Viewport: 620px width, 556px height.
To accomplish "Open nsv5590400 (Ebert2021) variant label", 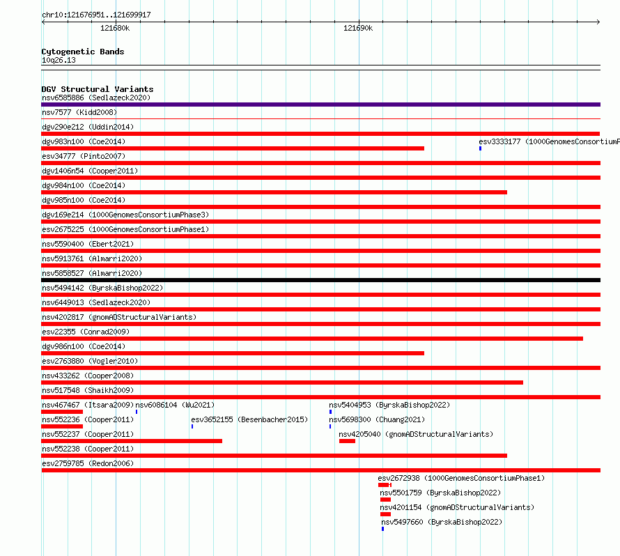I will point(88,244).
